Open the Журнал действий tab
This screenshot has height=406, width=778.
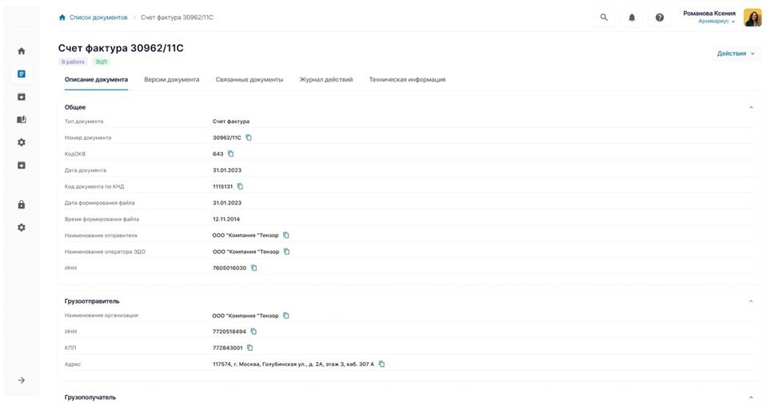(326, 80)
